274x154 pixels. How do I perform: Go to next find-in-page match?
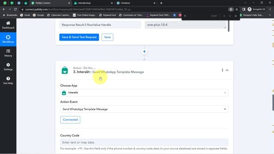pos(230,16)
